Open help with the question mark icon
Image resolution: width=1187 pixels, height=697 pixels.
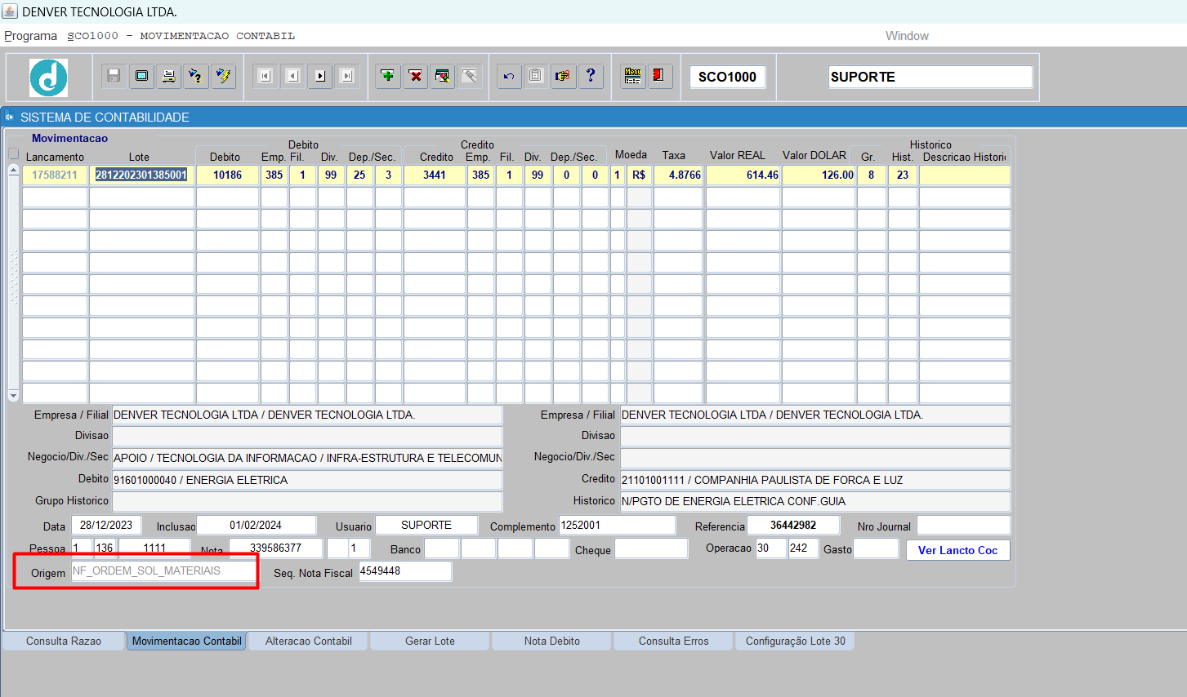click(591, 76)
